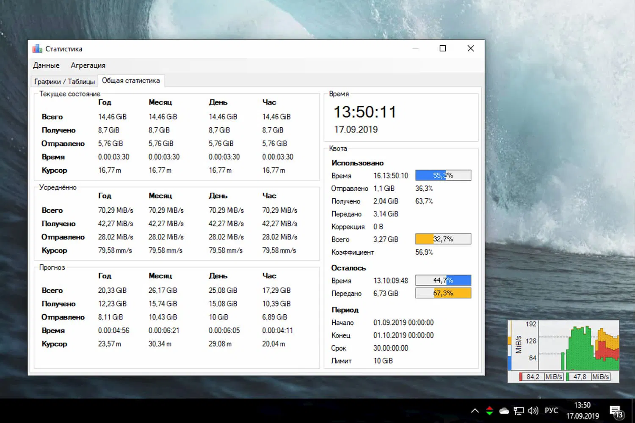Expand the hidden icons chevron in system tray
The height and width of the screenshot is (423, 635).
475,410
